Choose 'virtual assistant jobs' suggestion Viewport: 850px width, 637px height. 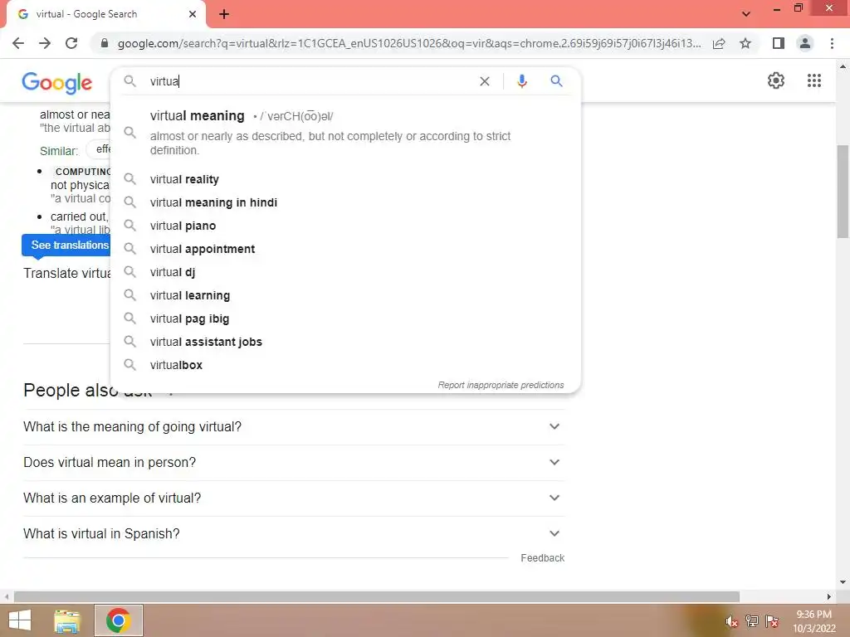[345, 343]
